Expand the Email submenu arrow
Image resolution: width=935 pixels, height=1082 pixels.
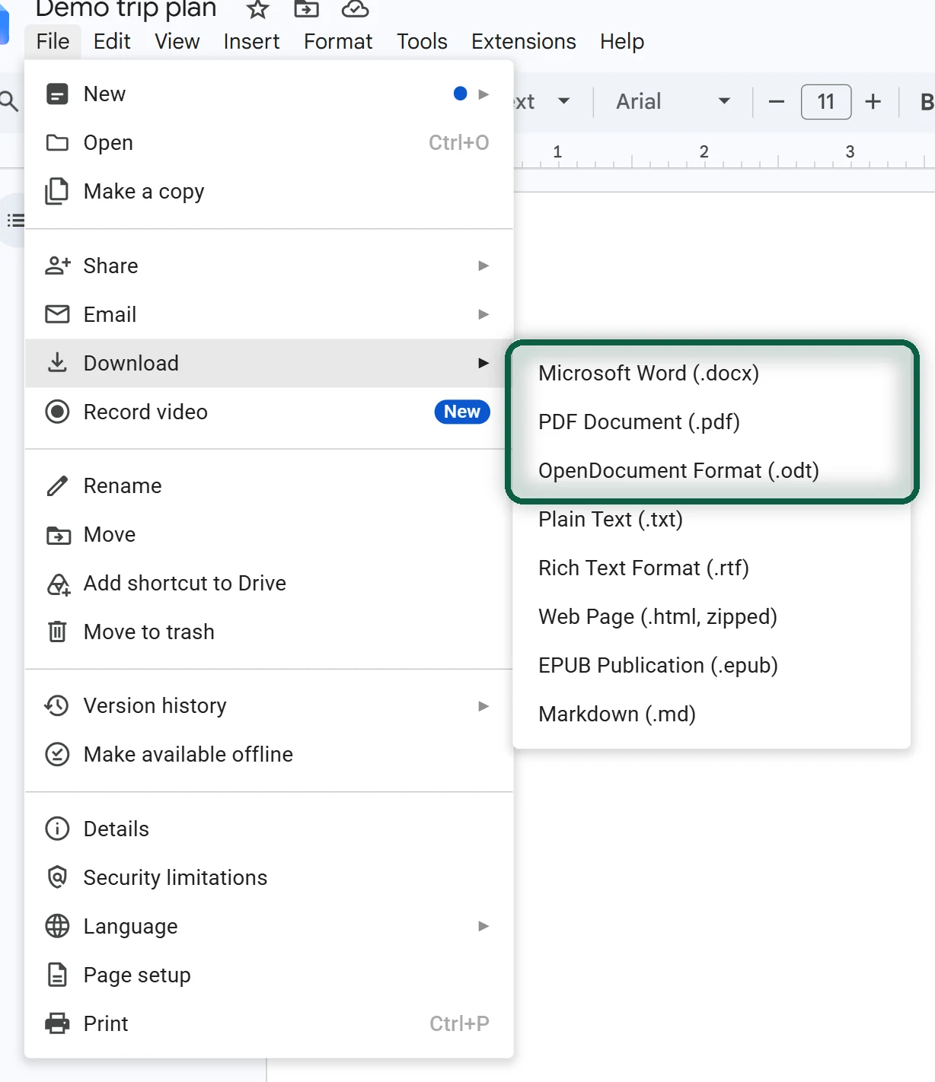tap(483, 314)
